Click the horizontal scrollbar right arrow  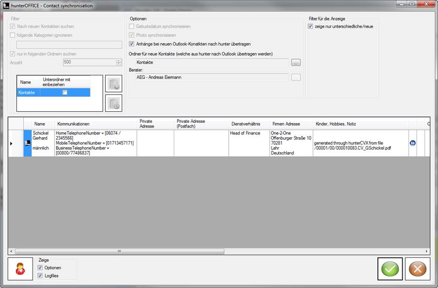coord(426,251)
